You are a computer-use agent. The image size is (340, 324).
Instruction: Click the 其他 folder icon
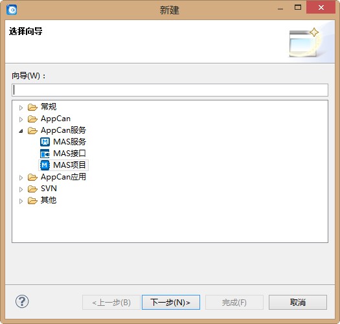(32, 200)
